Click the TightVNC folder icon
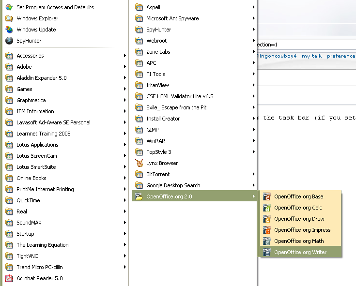 [9, 256]
